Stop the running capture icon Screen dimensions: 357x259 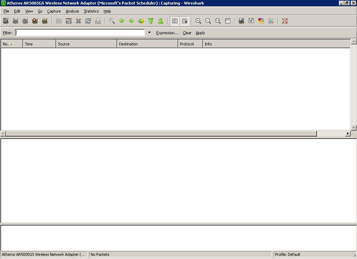35,21
